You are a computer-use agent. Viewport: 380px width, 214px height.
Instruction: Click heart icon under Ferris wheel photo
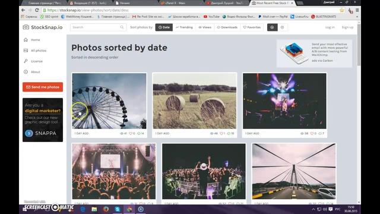click(x=131, y=133)
